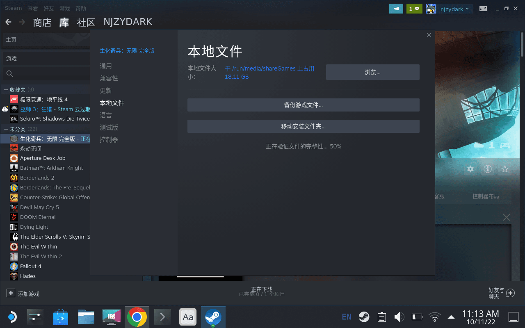525x328 pixels.
Task: Click the library page vertical scrollbar
Action: (522, 44)
